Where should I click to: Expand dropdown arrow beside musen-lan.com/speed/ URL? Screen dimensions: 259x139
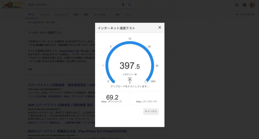point(60,109)
